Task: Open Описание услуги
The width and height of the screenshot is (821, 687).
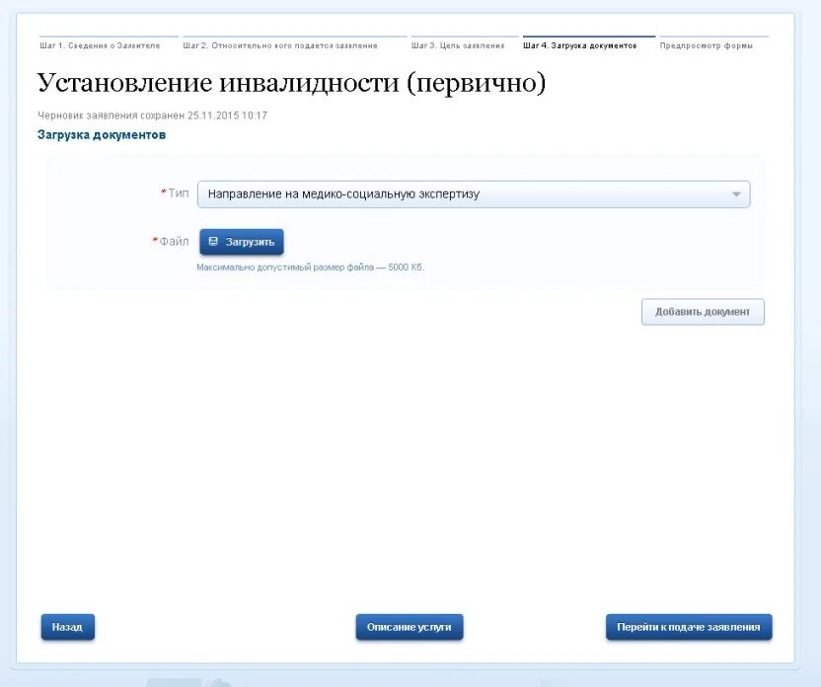Action: point(410,626)
